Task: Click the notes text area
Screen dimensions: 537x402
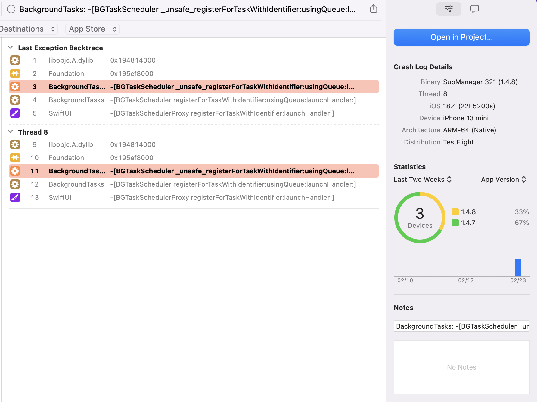Action: click(x=461, y=367)
